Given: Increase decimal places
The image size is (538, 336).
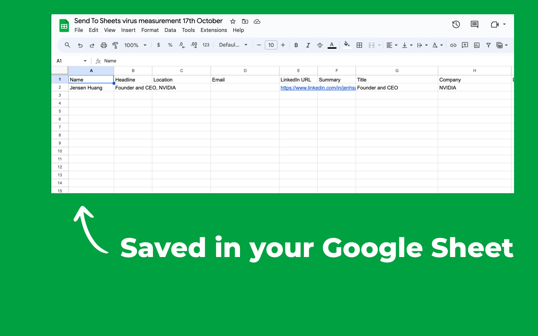Looking at the screenshot, I should point(194,45).
